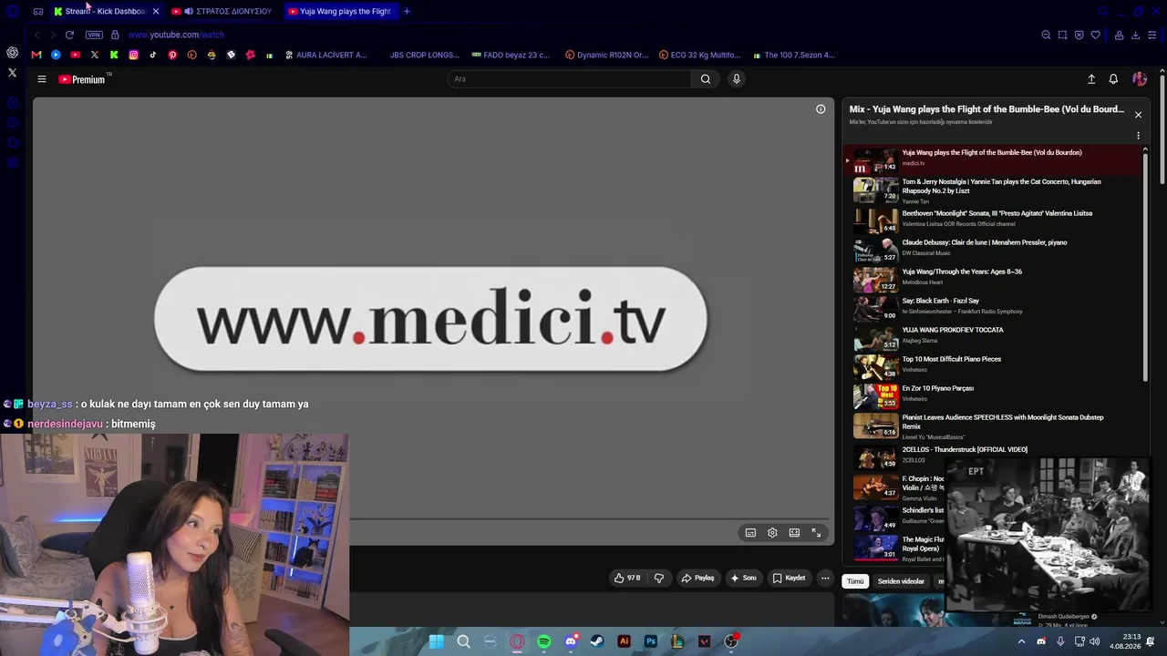Launch Photoshop from the taskbar
1167x656 pixels.
(650, 641)
